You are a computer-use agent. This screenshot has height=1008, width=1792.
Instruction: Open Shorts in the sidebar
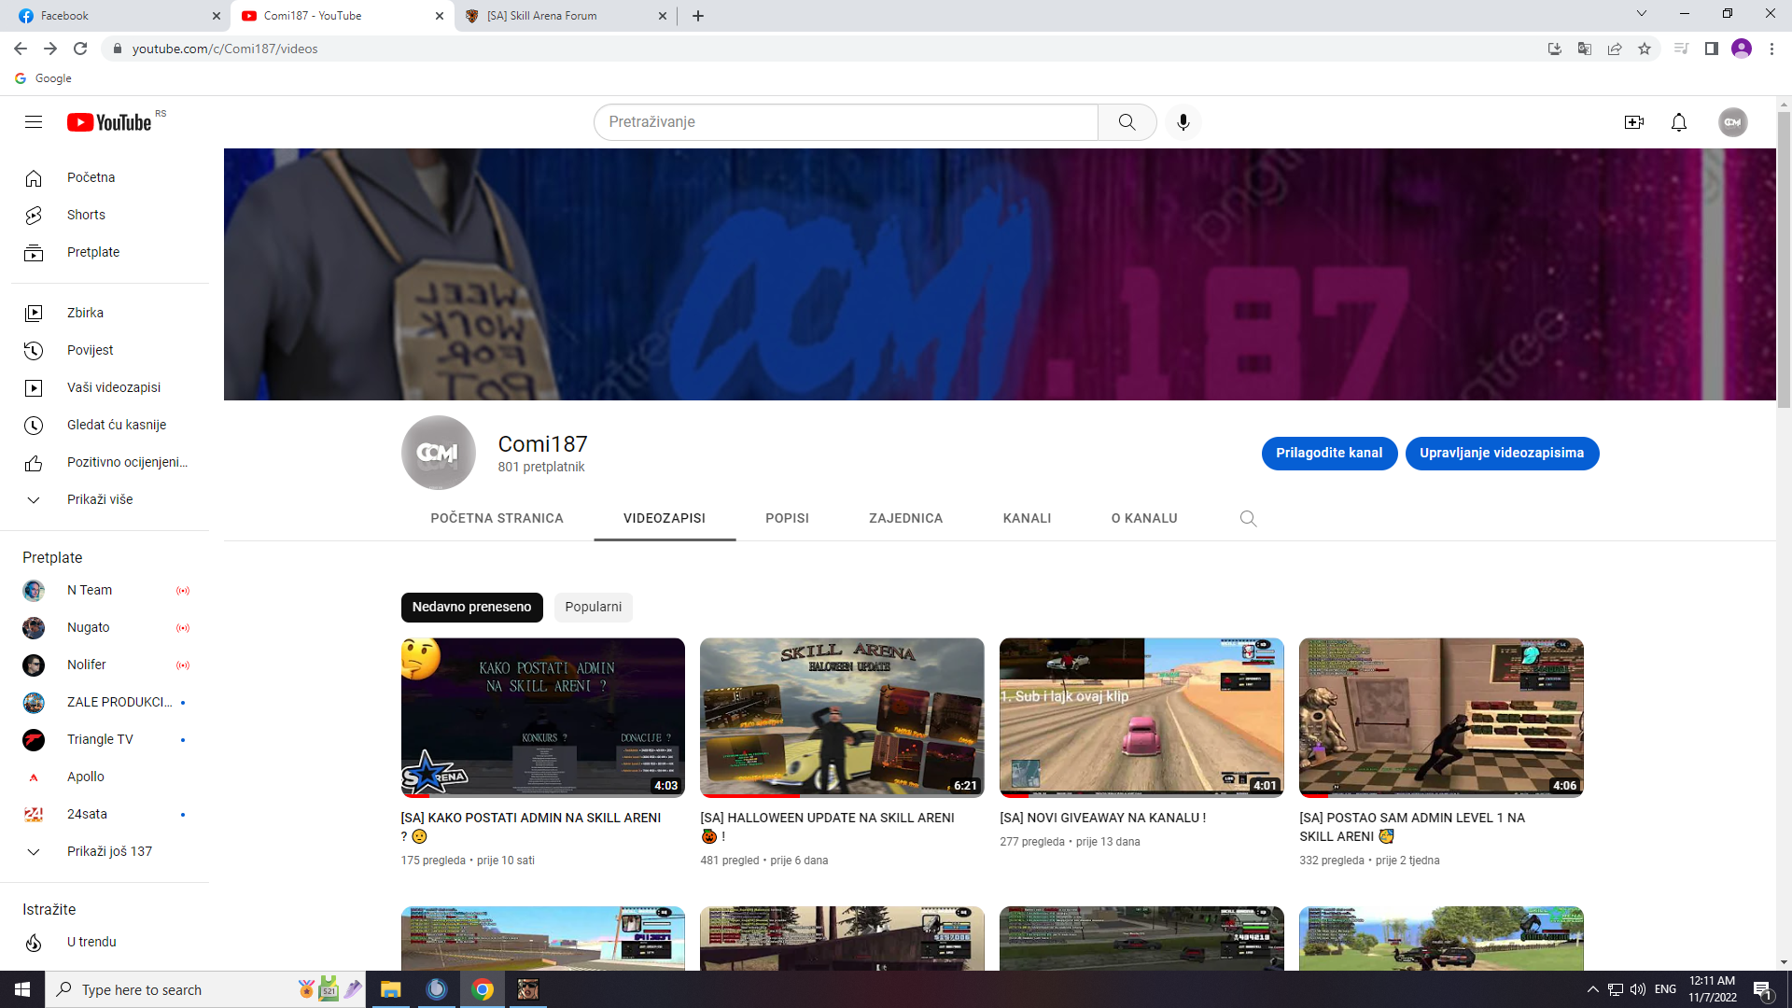click(86, 215)
